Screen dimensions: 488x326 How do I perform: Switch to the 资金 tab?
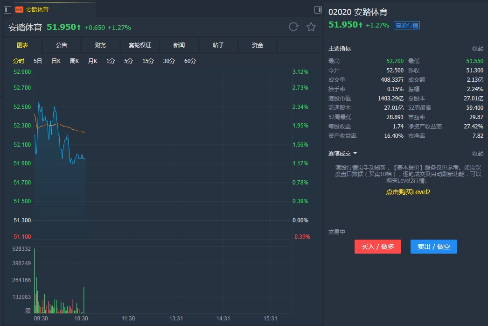pos(258,45)
